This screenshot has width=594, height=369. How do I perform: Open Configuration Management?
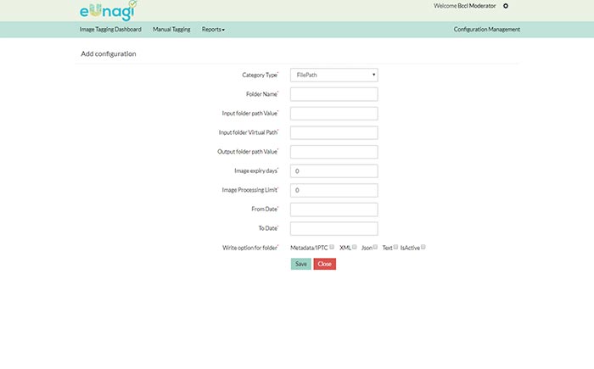486,30
